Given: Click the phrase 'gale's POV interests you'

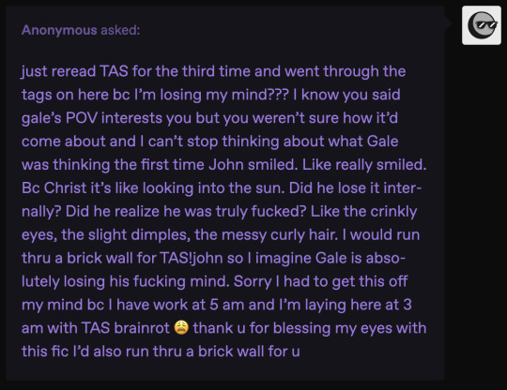Looking at the screenshot, I should click(x=107, y=118).
